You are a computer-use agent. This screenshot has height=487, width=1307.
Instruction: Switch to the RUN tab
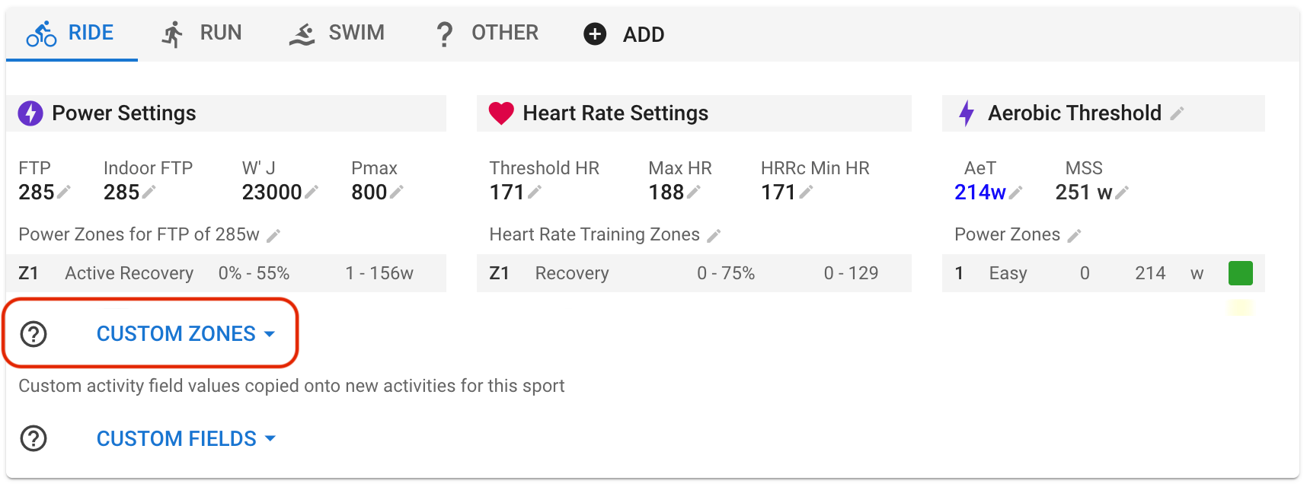tap(202, 33)
